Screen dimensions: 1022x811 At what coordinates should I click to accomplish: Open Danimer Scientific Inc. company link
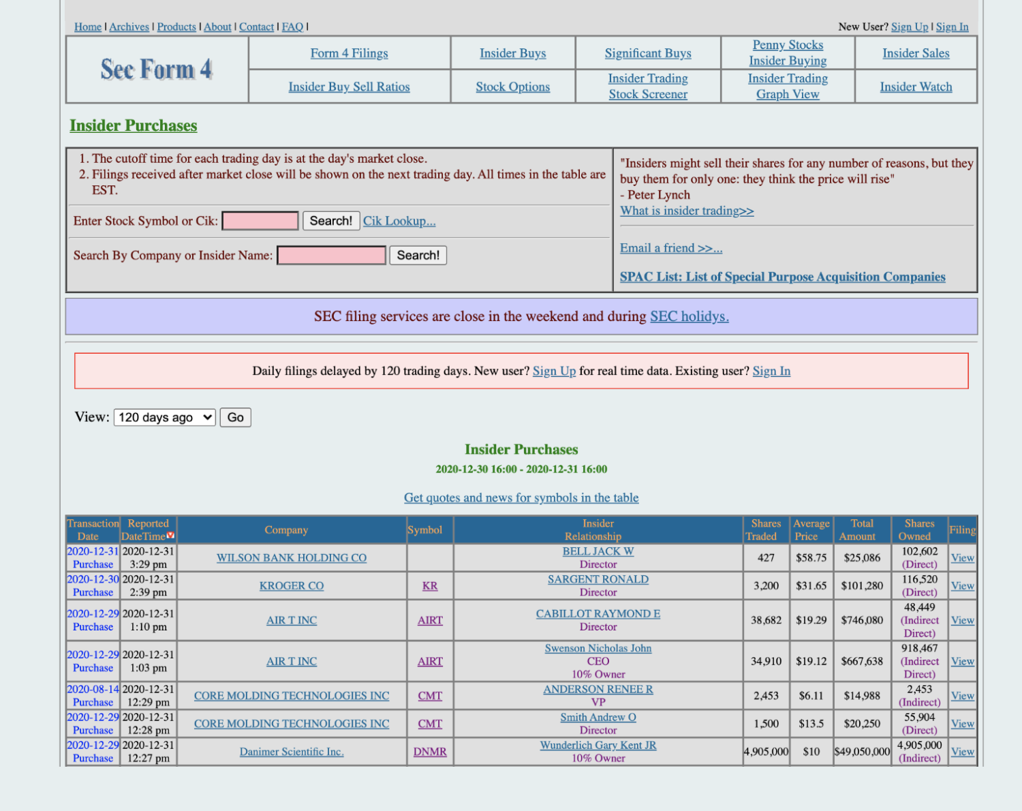pyautogui.click(x=292, y=752)
